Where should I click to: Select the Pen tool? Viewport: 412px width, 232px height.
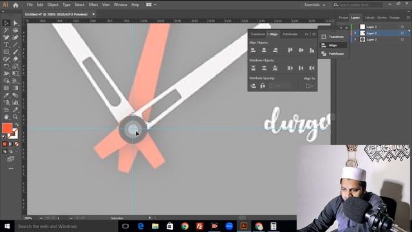pos(6,37)
